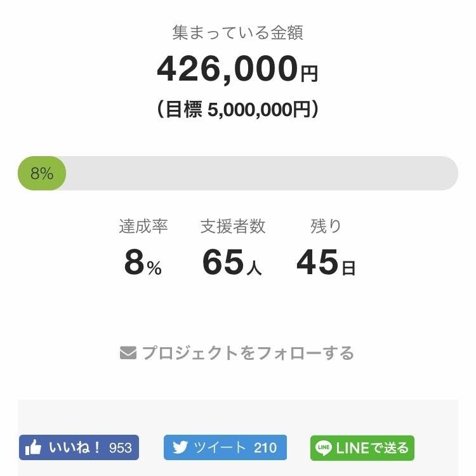Select the 目標 5,000,000円 goal text
Screen dimensions: 476x476
coord(237,110)
